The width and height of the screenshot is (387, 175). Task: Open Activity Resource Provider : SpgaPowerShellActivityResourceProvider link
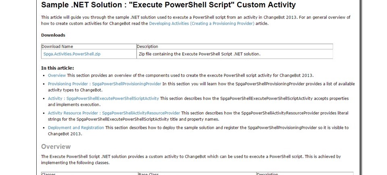click(114, 113)
